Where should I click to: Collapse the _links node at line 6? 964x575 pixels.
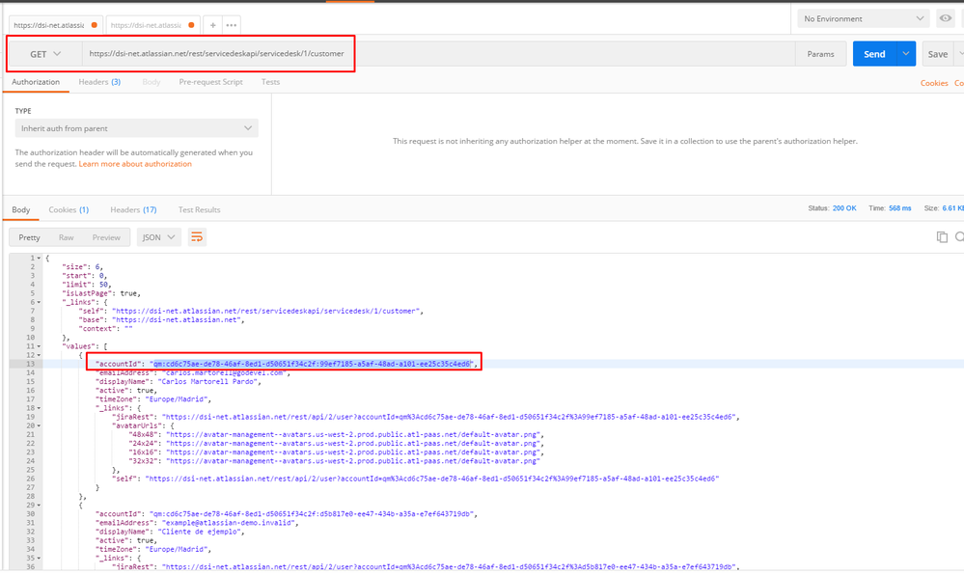tap(39, 303)
